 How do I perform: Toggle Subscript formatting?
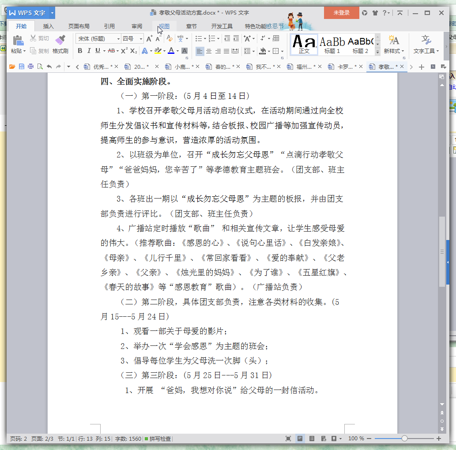click(133, 51)
